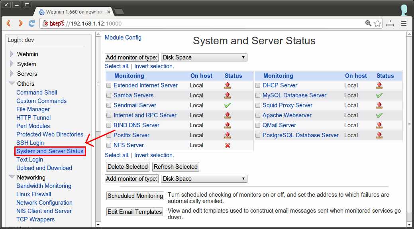Check the Sendmail Server checkbox
The width and height of the screenshot is (414, 229).
(x=109, y=105)
